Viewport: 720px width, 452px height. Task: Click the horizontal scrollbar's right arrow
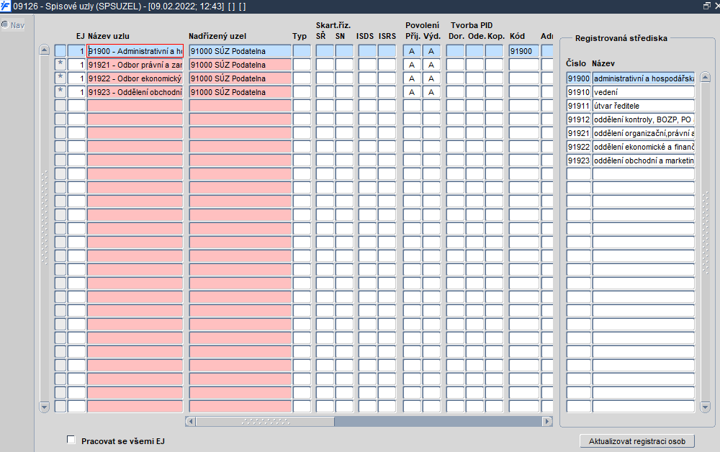click(547, 421)
